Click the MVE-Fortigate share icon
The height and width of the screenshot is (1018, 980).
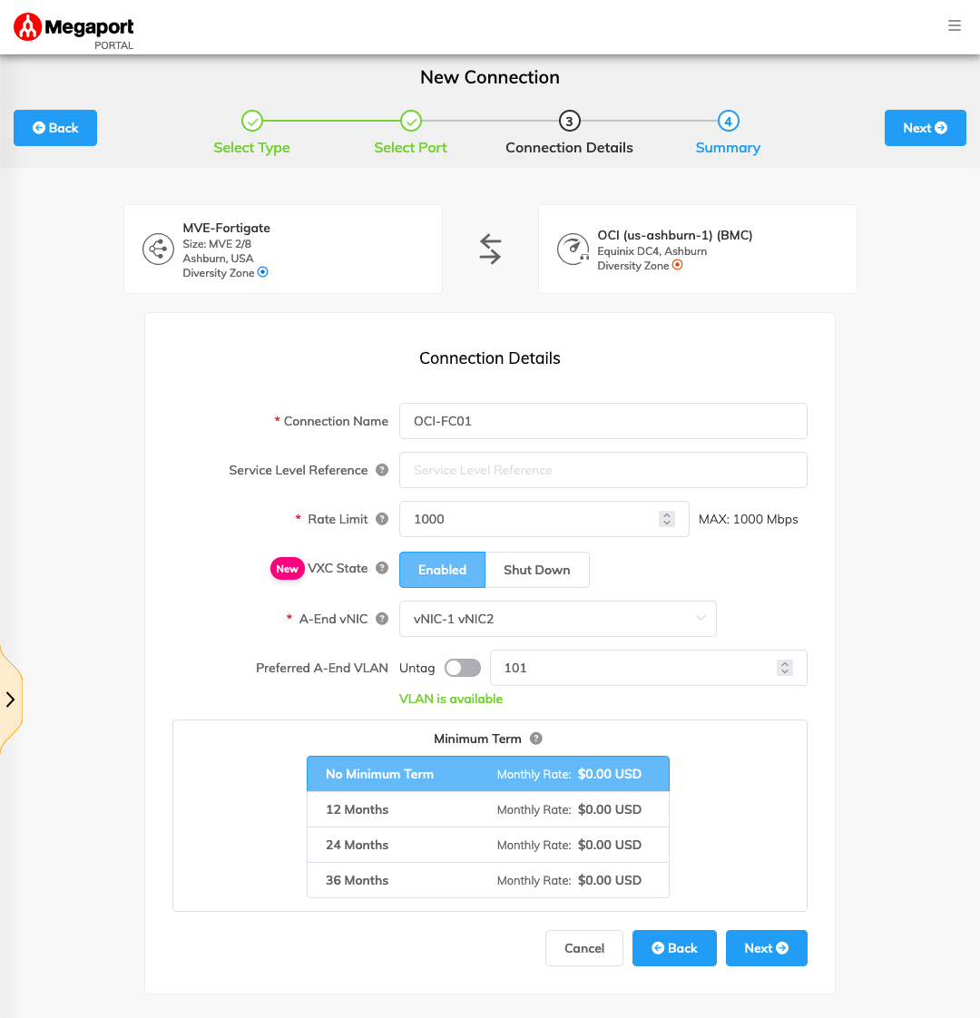click(159, 250)
